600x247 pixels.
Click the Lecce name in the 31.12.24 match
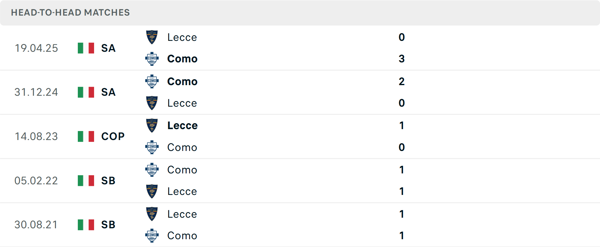click(x=182, y=103)
